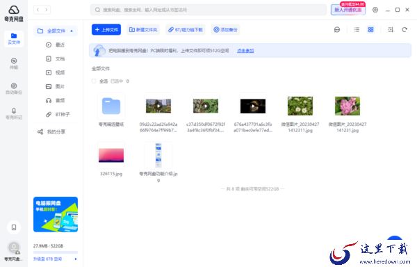Screen dimensions: 417x267
Task: Open the settings icon beside promotion button
Action: pos(375,10)
